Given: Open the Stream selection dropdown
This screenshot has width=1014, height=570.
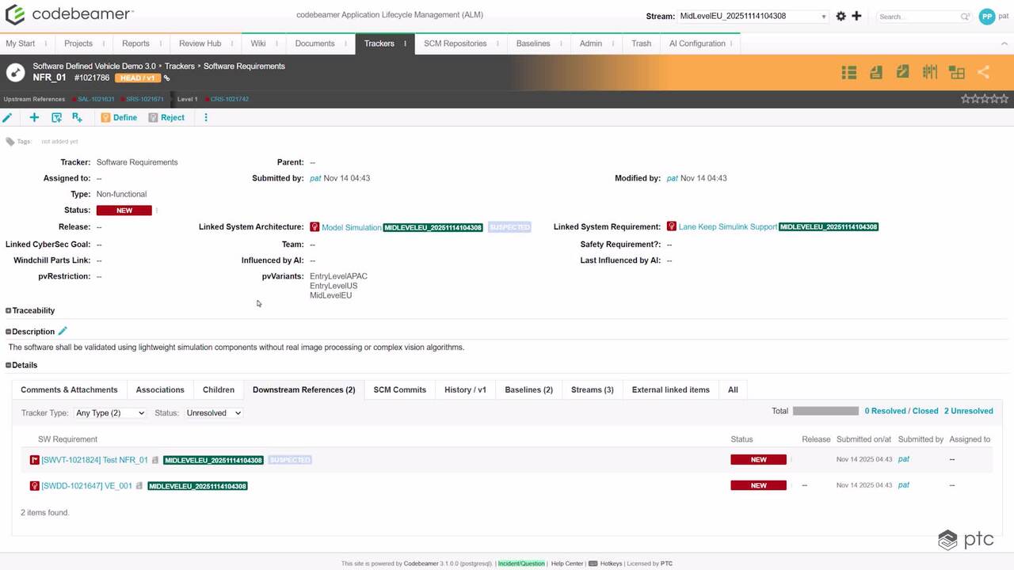Looking at the screenshot, I should click(753, 16).
